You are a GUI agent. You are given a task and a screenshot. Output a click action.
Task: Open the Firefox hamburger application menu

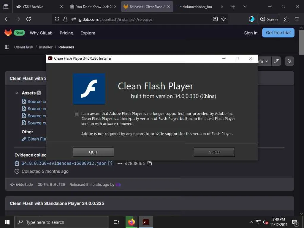[x=297, y=19]
